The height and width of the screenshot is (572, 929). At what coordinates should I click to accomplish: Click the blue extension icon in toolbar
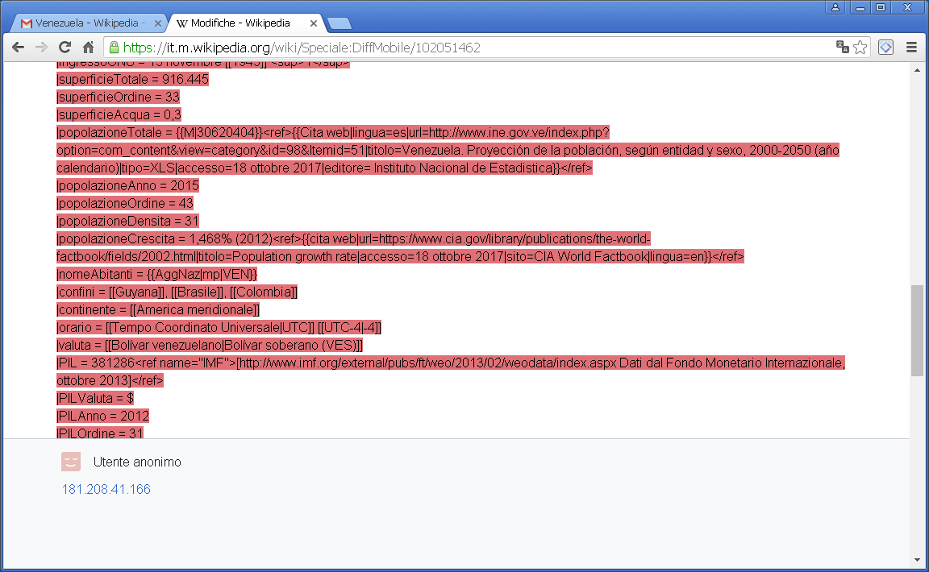[885, 48]
